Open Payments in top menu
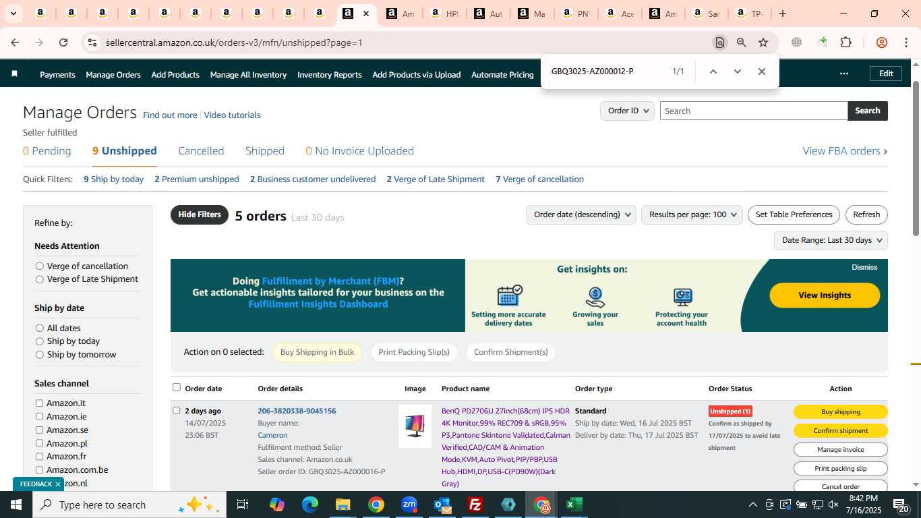Viewport: 921px width, 518px height. (57, 75)
